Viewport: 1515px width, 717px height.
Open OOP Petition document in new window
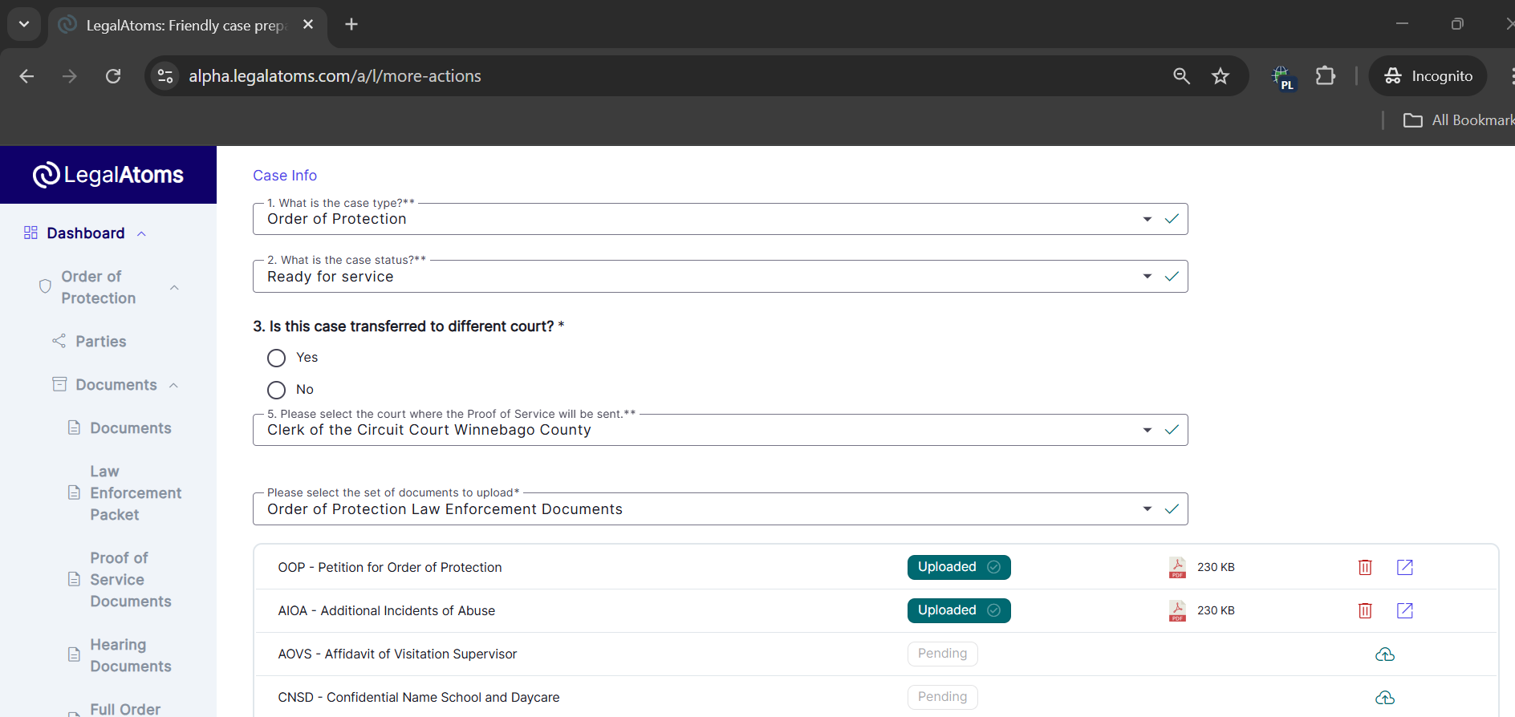(1404, 568)
